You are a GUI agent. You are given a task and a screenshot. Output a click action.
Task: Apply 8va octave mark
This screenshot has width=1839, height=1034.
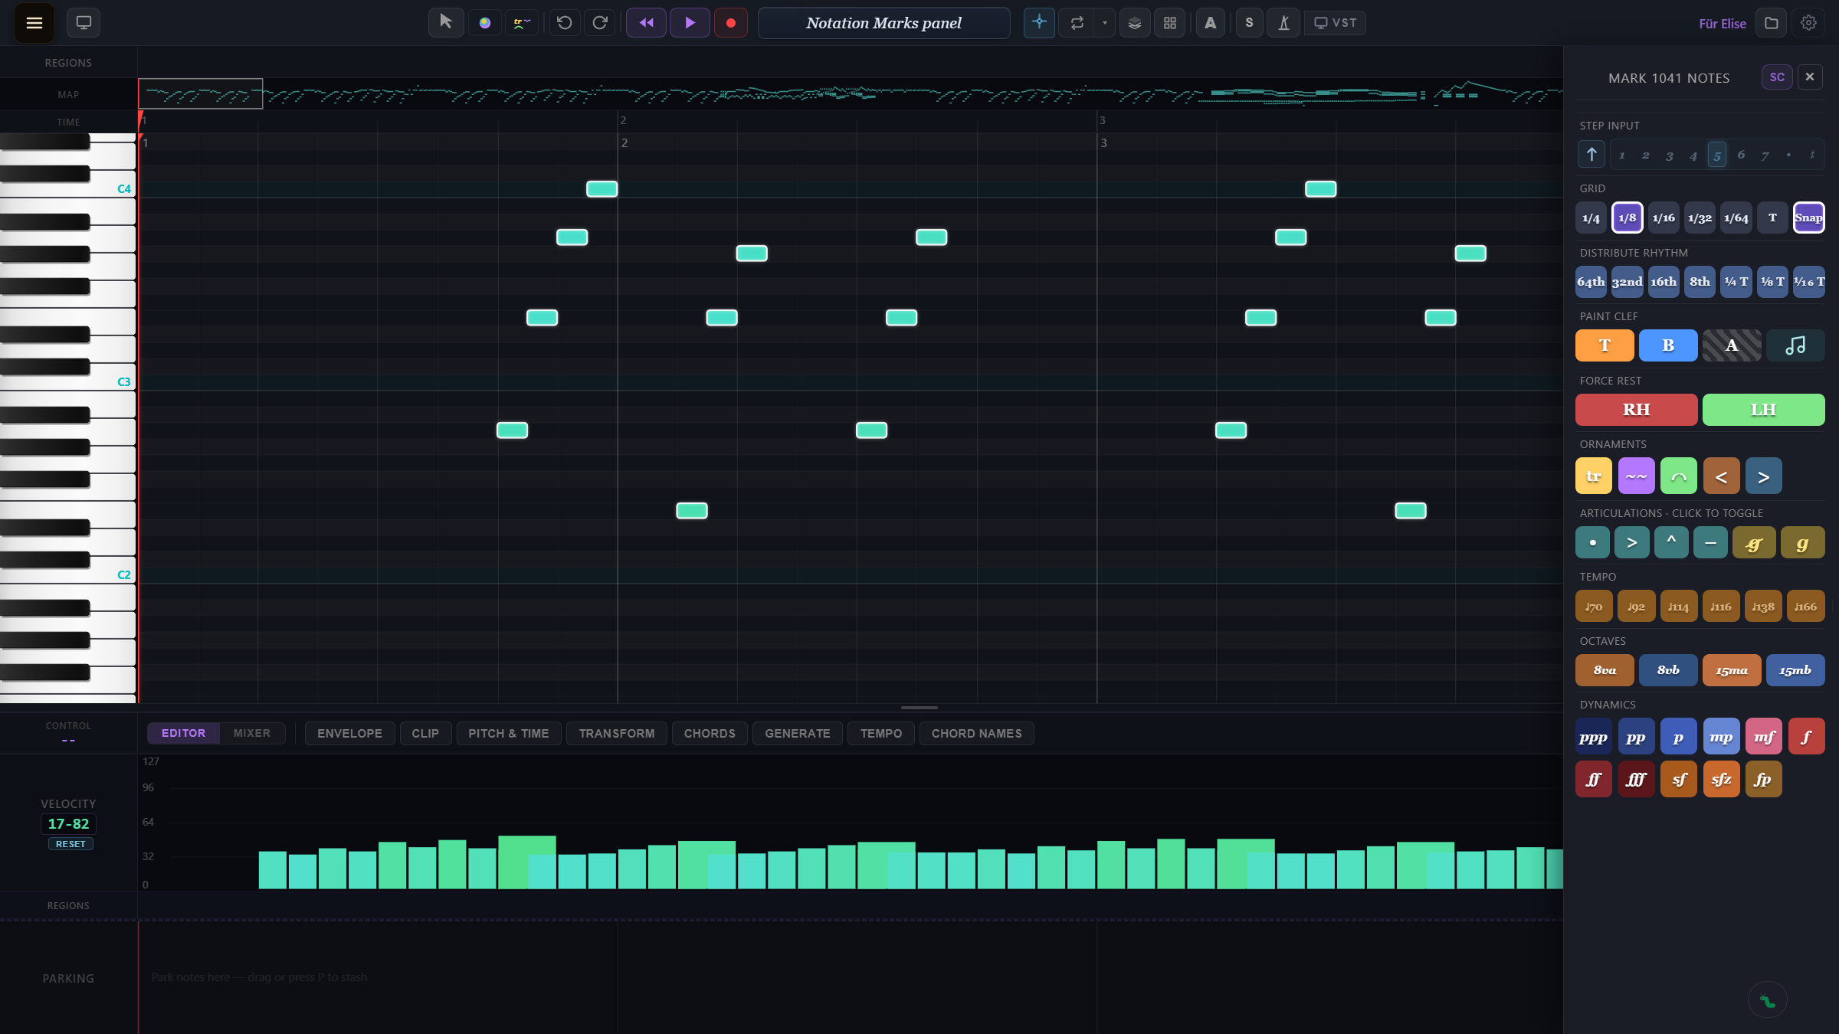pos(1605,670)
